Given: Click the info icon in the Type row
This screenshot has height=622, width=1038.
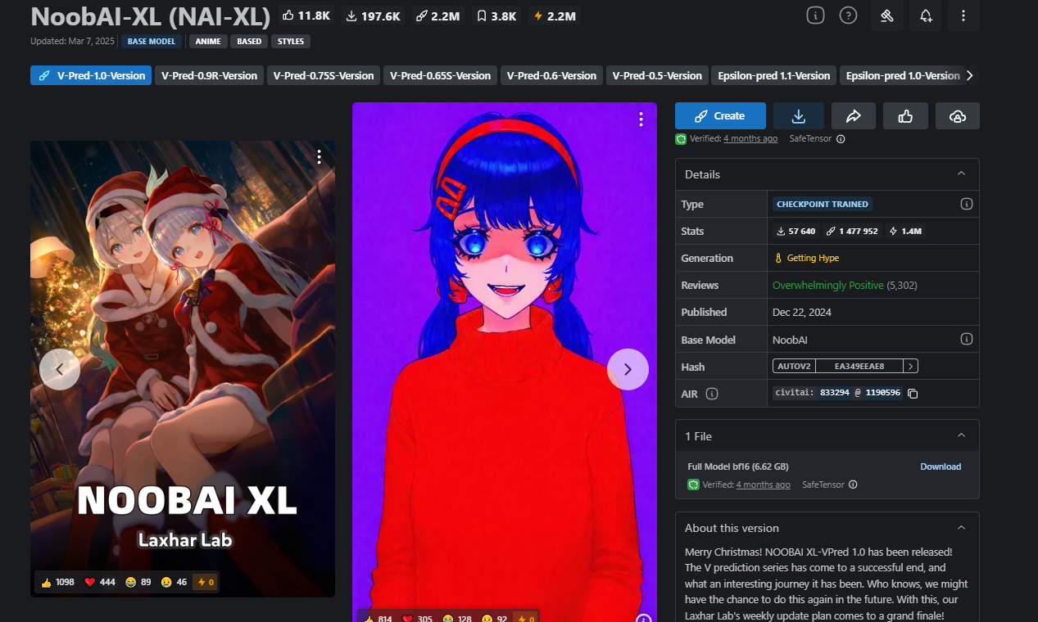Looking at the screenshot, I should pos(966,204).
